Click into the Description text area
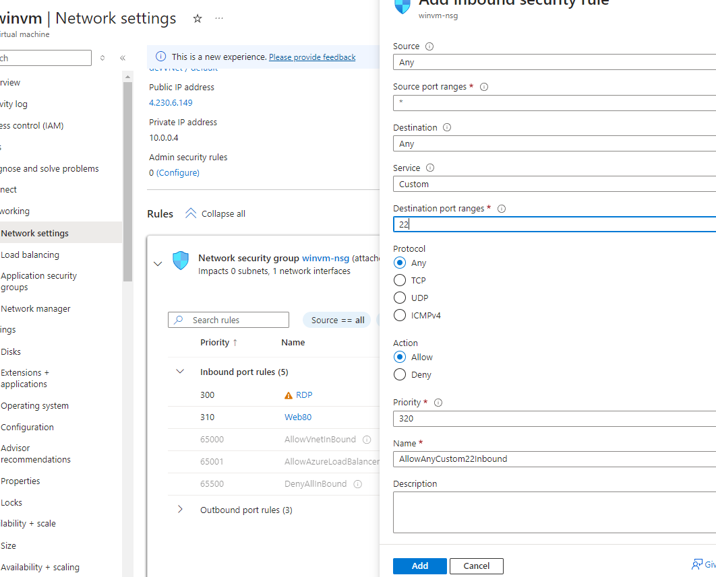Image resolution: width=716 pixels, height=577 pixels. pyautogui.click(x=554, y=512)
